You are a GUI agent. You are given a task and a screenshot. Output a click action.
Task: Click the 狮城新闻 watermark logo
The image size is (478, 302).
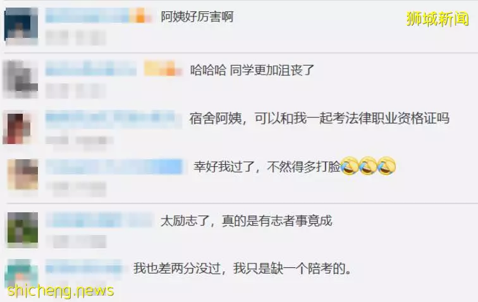[438, 19]
